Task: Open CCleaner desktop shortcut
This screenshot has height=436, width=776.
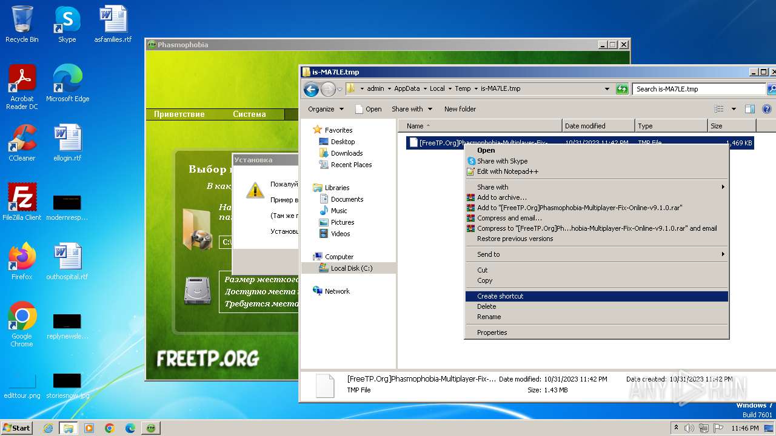Action: (22, 143)
